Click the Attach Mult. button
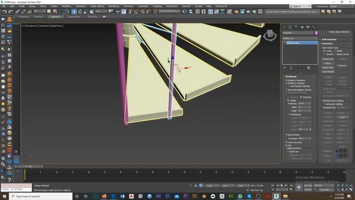This screenshot has height=200, width=355. click(x=328, y=68)
